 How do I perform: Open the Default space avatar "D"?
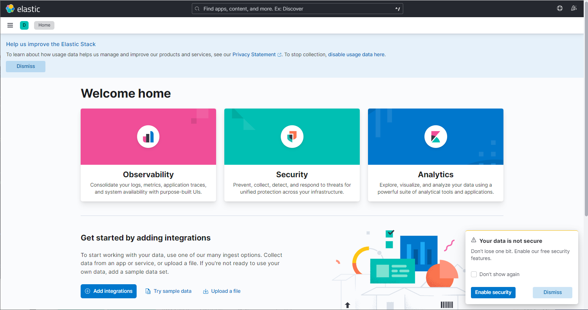(24, 25)
